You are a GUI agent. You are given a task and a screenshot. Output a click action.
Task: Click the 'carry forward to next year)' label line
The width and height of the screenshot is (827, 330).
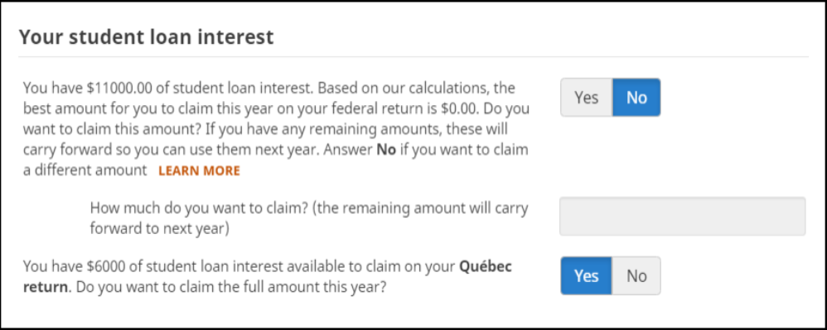tap(159, 229)
